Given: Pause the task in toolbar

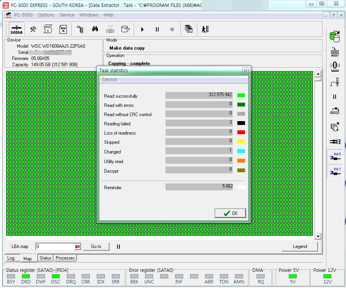Looking at the screenshot, I should [157, 29].
